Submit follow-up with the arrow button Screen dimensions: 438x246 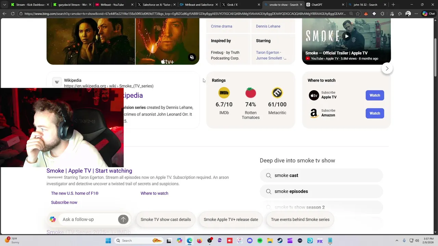123,219
